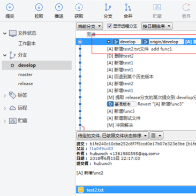The width and height of the screenshot is (196, 196).
Task: Select commit '[A] 回退到某个历史版本'
Action: (x=130, y=77)
